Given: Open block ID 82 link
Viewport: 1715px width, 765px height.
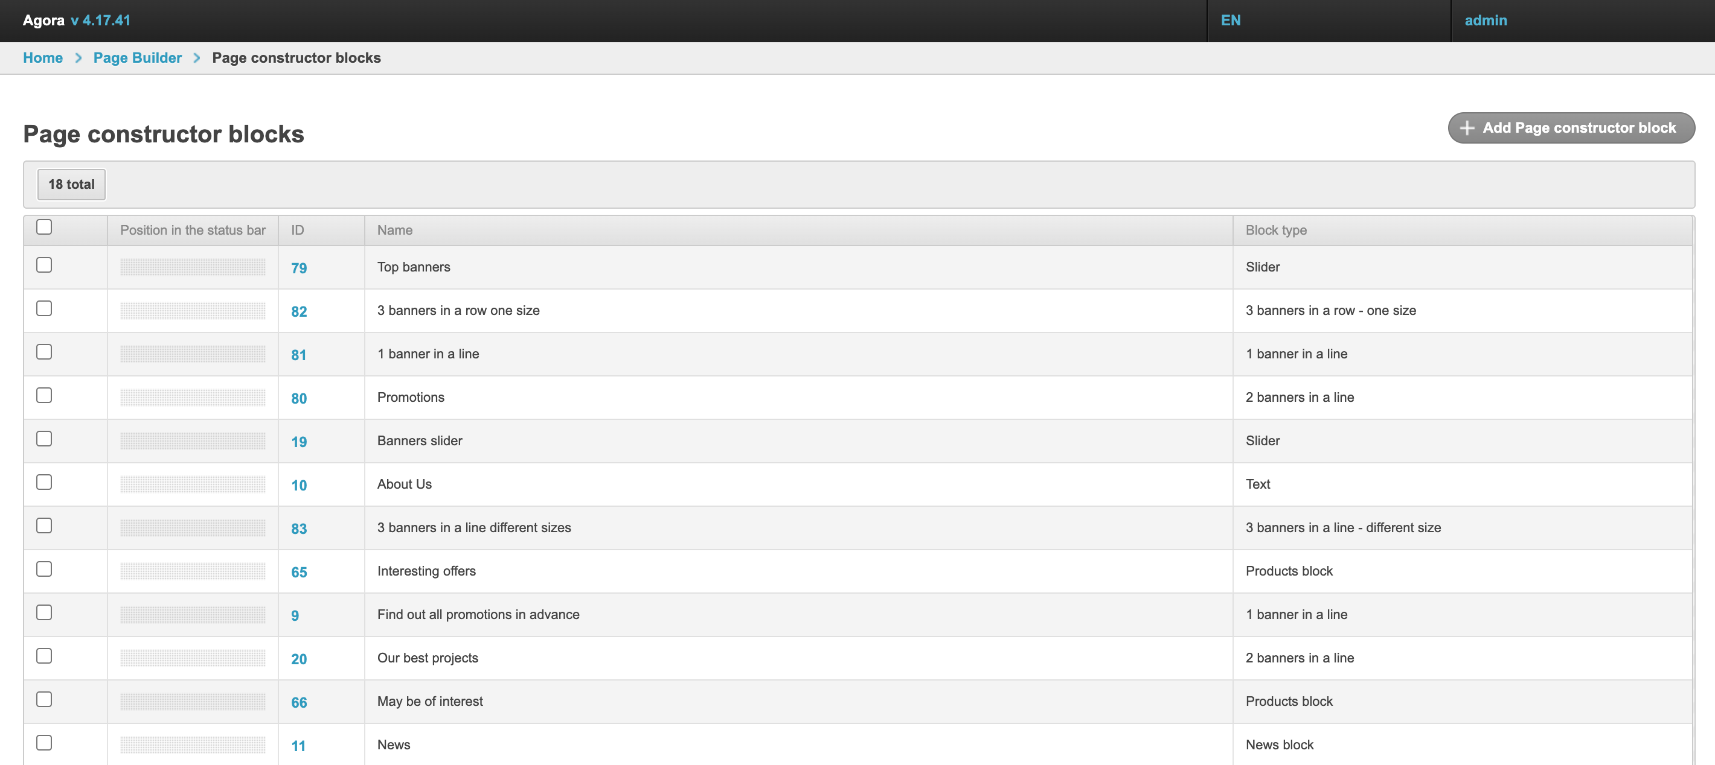Looking at the screenshot, I should (299, 311).
